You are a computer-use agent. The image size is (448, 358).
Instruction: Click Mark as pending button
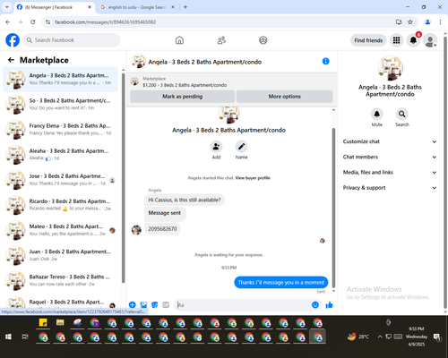(x=182, y=97)
